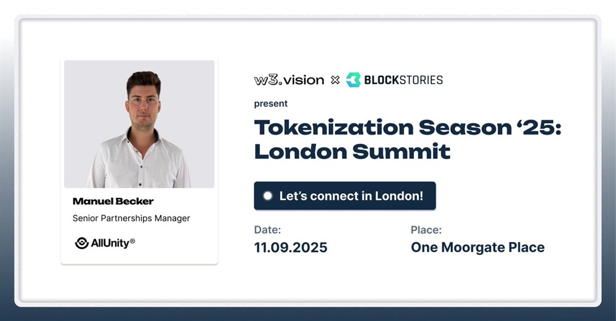The width and height of the screenshot is (616, 321).
Task: Click the Place: label
Action: click(x=426, y=229)
